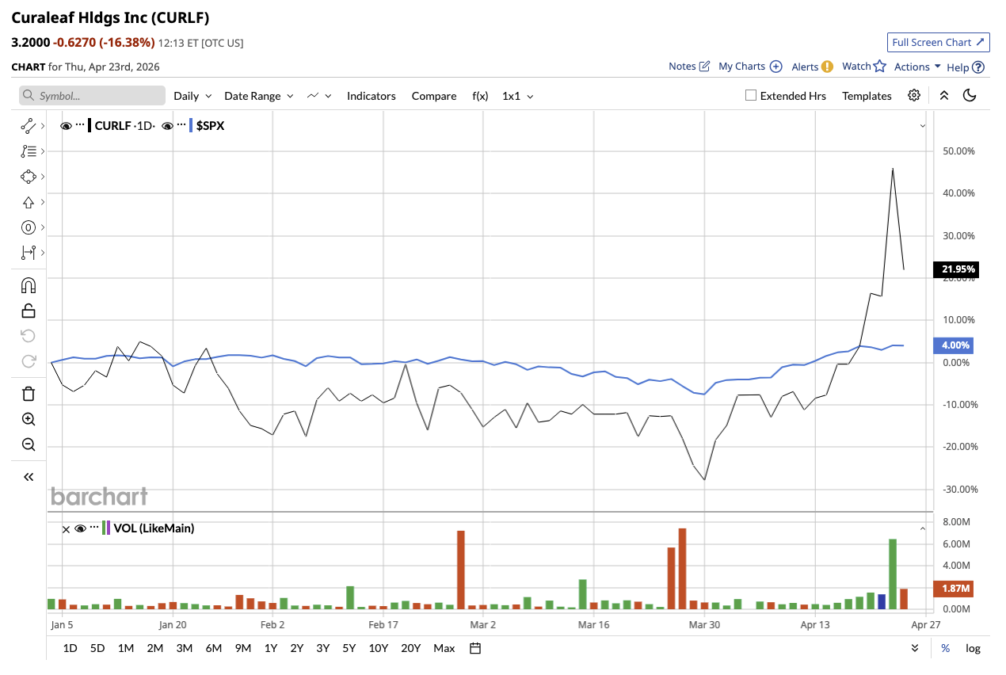Image resolution: width=1006 pixels, height=675 pixels.
Task: Open VOL study three-dot options
Action: (x=94, y=528)
